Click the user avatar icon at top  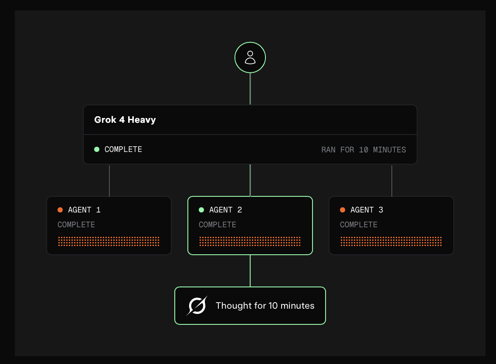(250, 57)
